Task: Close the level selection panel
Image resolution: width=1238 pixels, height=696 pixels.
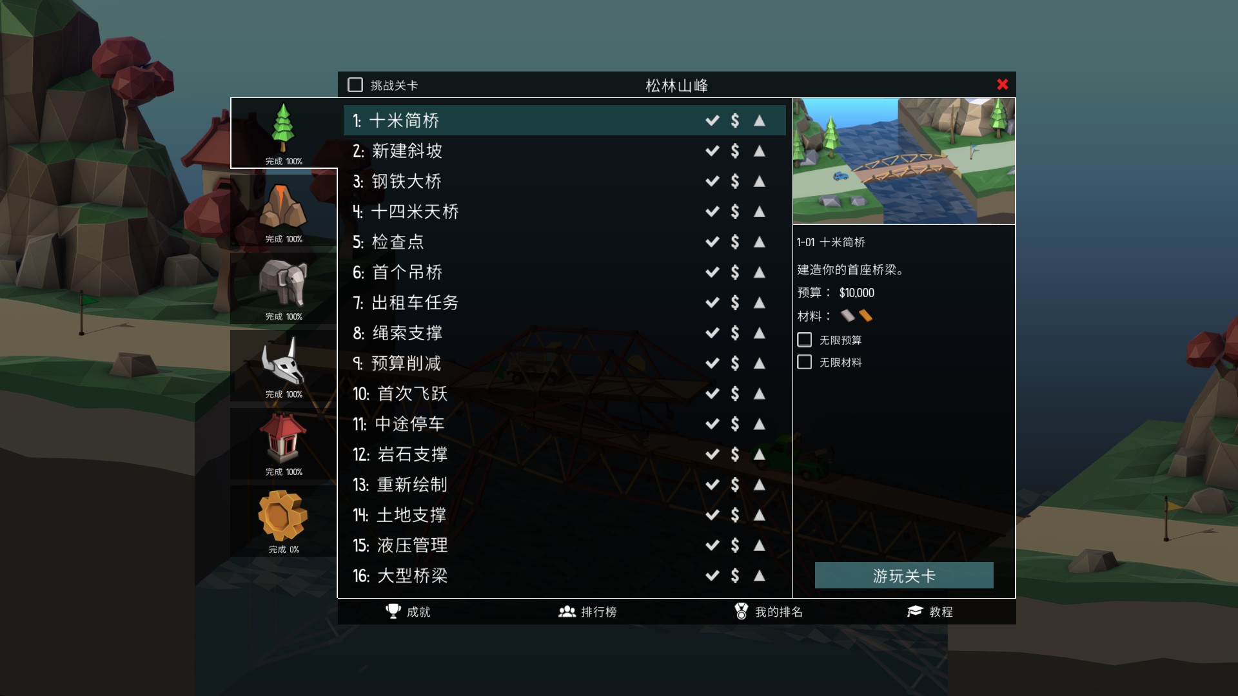Action: (1003, 84)
